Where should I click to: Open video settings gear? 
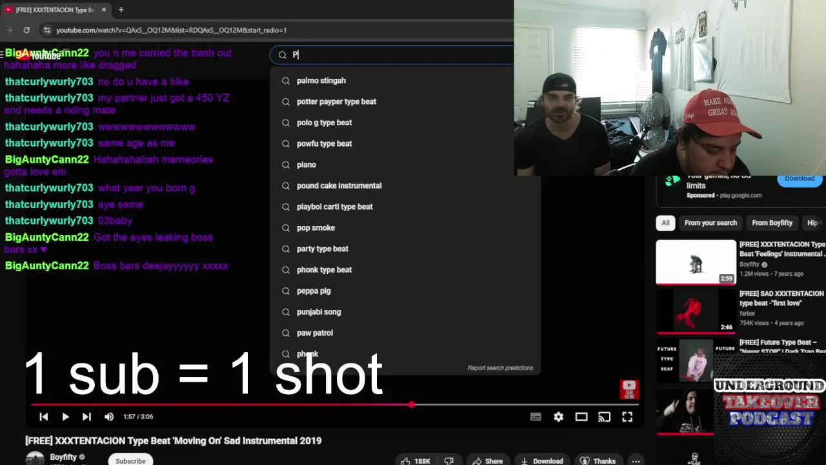coord(558,417)
